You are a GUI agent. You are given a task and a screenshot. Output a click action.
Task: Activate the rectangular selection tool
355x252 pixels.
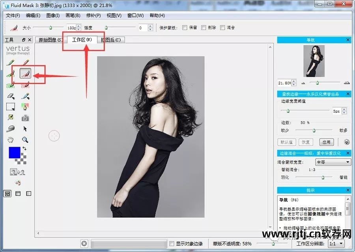(11, 106)
